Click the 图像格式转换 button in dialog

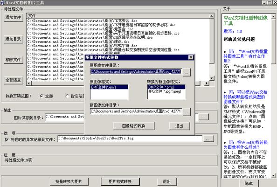pos(133,126)
